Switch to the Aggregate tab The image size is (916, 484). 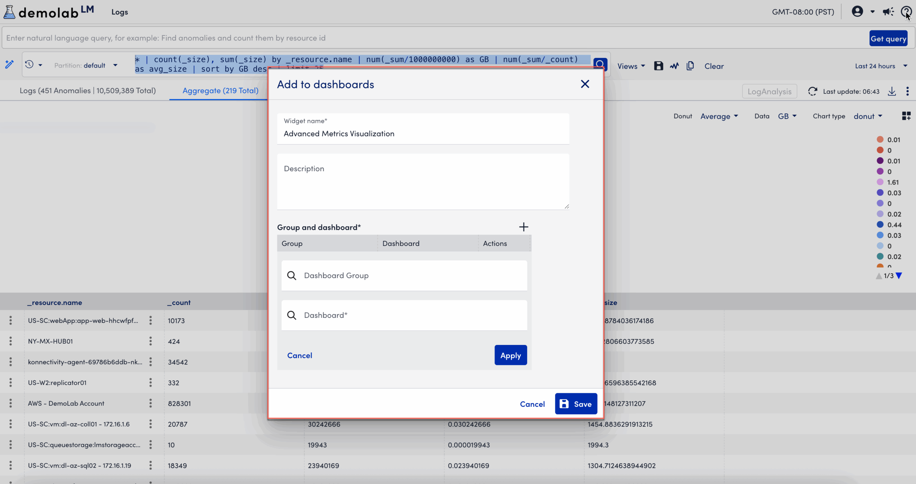tap(220, 90)
